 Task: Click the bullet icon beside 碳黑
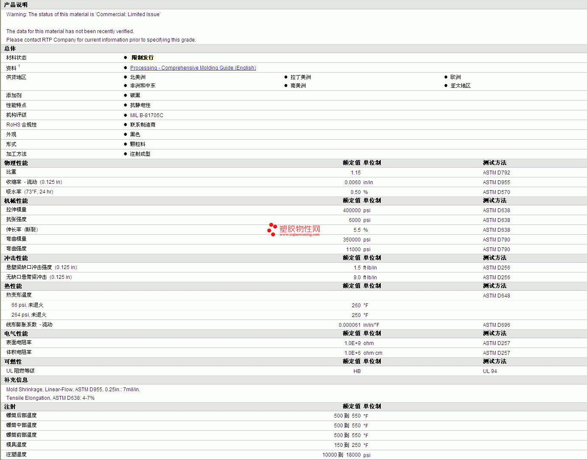pyautogui.click(x=126, y=95)
